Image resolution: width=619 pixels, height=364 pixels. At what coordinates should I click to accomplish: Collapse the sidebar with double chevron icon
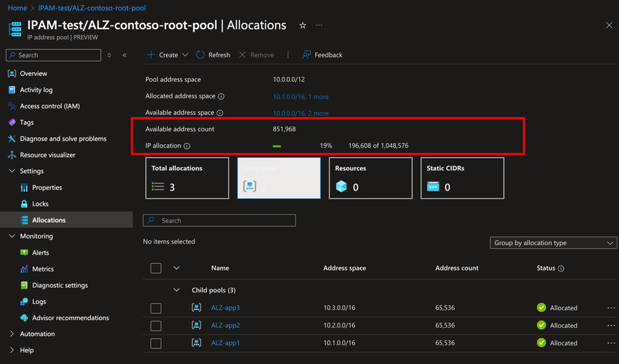(x=125, y=55)
